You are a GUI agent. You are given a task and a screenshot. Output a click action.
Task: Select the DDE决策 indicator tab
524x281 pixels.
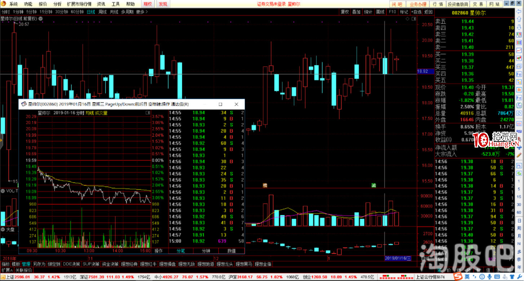(71, 264)
